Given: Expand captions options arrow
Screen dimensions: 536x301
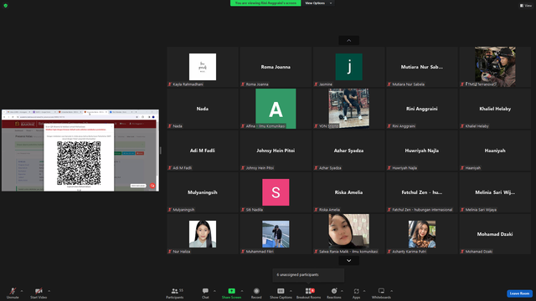Looking at the screenshot, I should (x=291, y=291).
